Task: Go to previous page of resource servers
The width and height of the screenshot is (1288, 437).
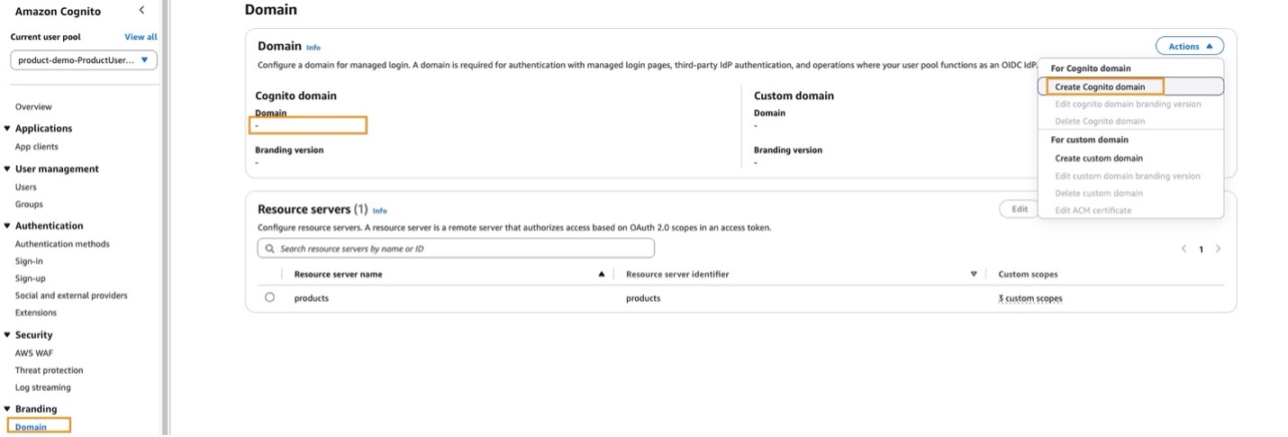Action: [1184, 249]
